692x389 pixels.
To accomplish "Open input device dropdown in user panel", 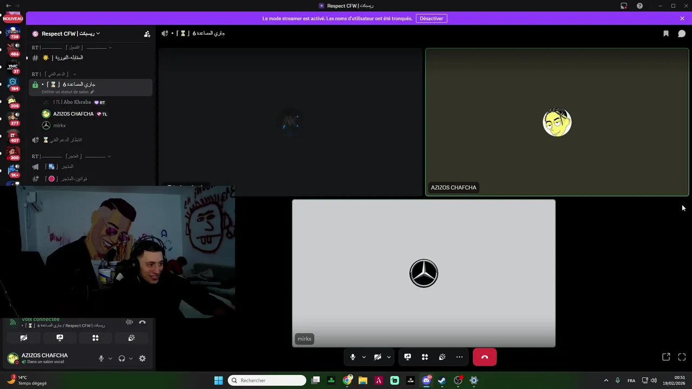I will 110,358.
